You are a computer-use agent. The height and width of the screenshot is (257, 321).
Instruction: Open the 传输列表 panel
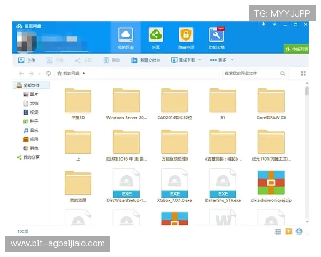[x=296, y=49]
